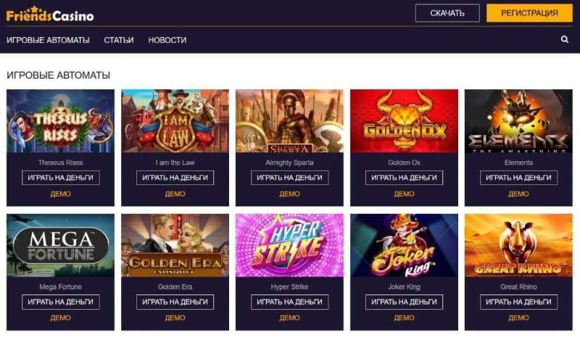Open the Great Rhino game thumbnail
Screen dimensions: 580x338
click(518, 245)
